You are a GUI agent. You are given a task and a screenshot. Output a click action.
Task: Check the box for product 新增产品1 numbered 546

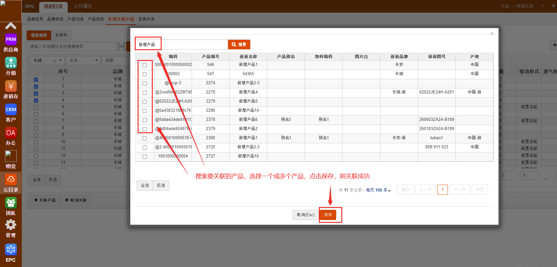click(x=145, y=65)
